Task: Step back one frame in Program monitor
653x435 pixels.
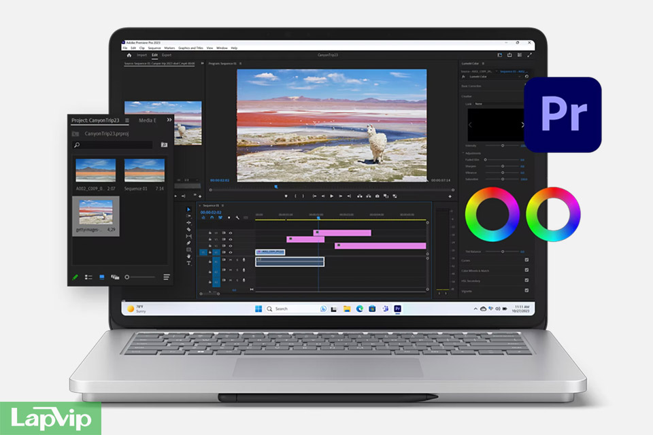Action: click(x=323, y=196)
